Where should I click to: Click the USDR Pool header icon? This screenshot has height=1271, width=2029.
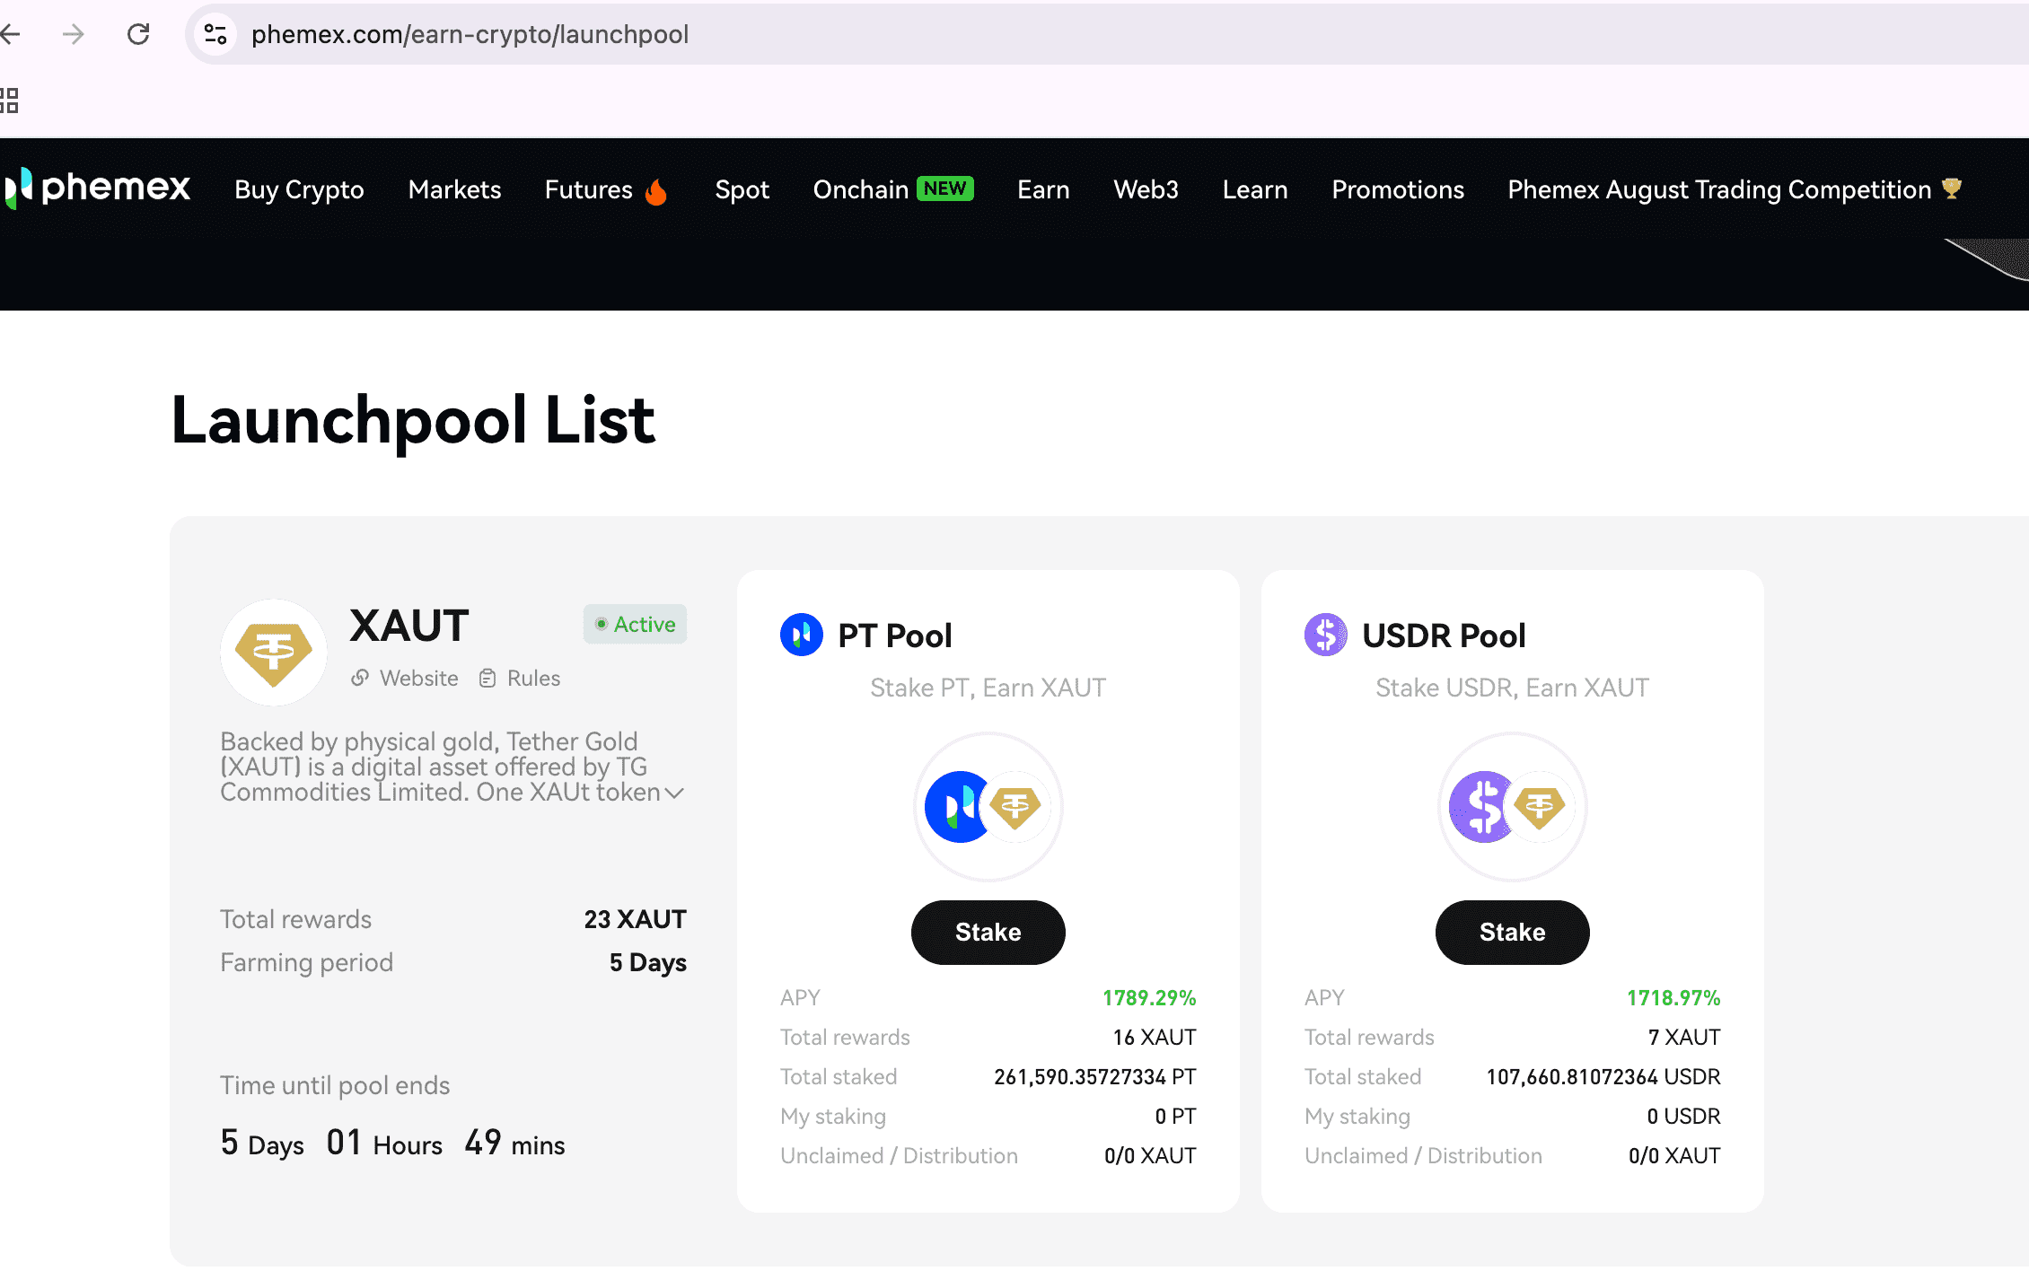1326,635
